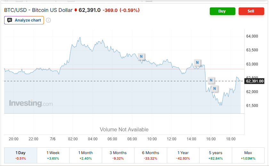The height and width of the screenshot is (166, 269).
Task: Switch to the Max timeframe
Action: 248,155
